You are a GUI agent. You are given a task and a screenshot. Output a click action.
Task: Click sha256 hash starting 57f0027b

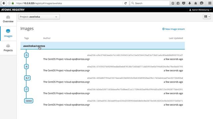coord(135,67)
